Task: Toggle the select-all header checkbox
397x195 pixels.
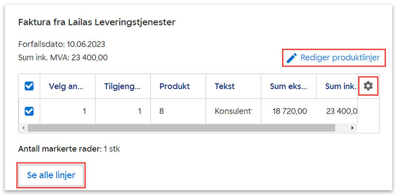Action: (x=29, y=86)
